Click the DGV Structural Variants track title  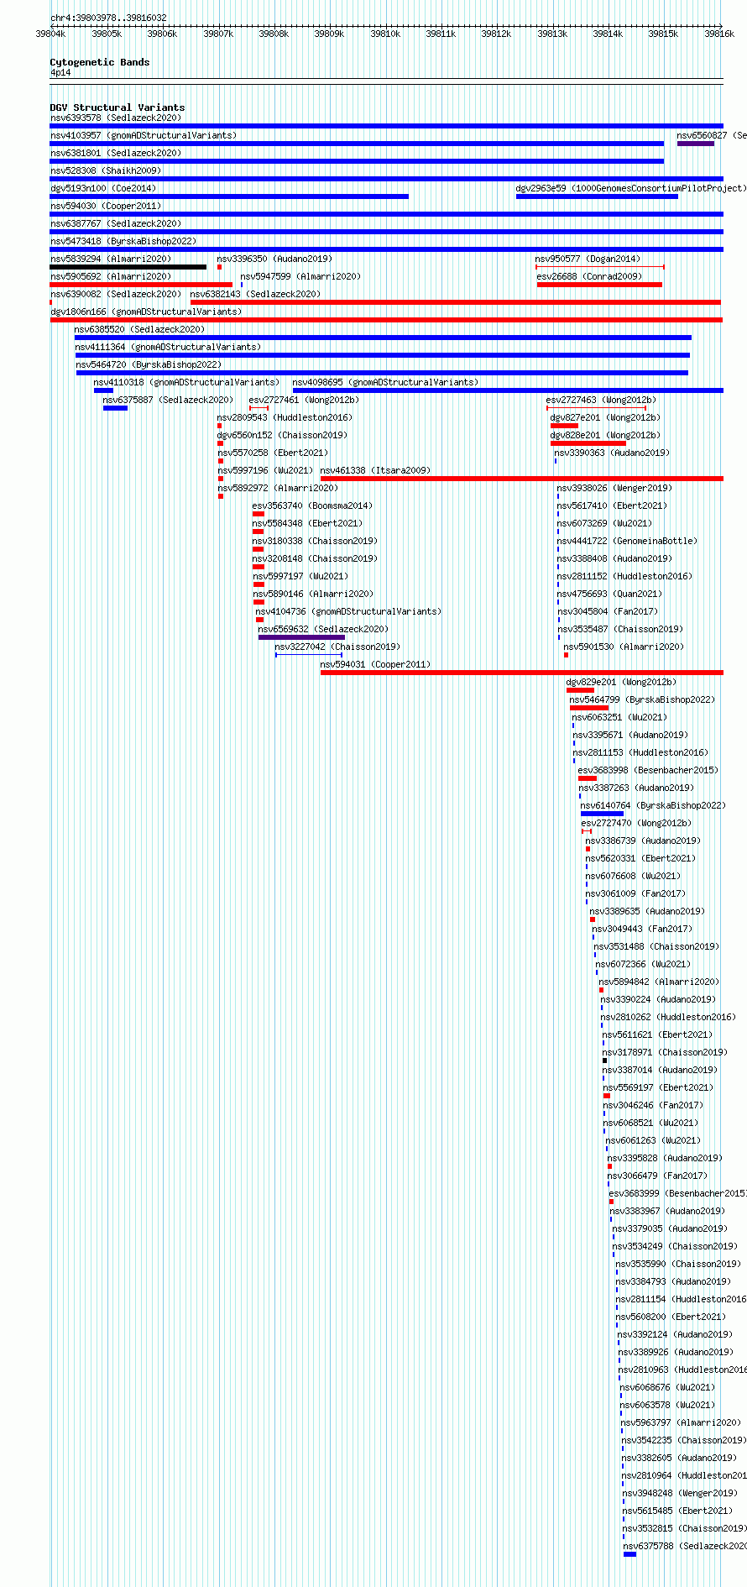(x=118, y=107)
